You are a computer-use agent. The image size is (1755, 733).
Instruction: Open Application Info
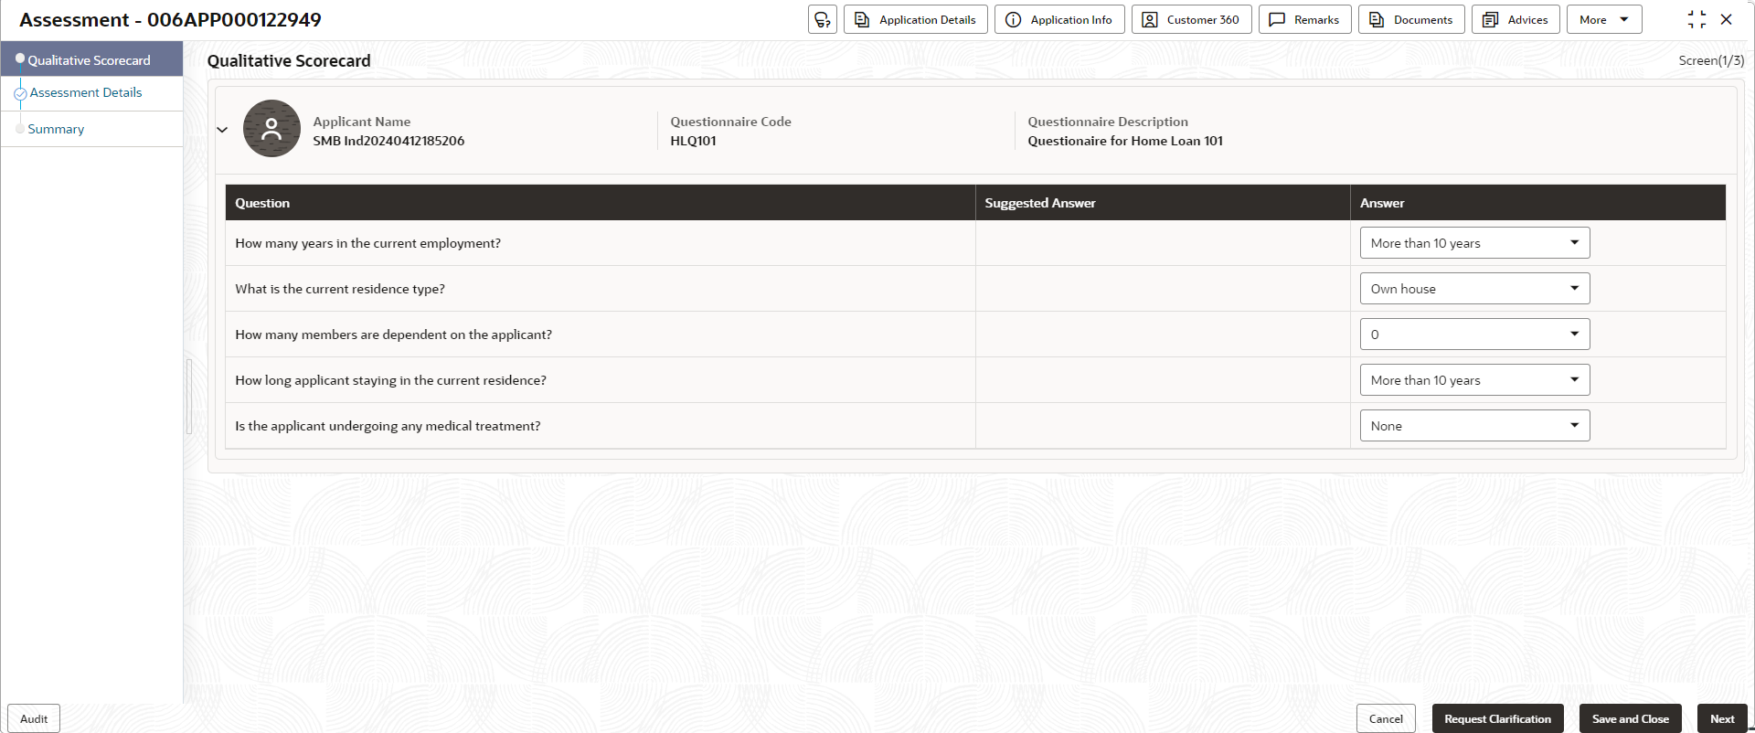(x=1059, y=19)
